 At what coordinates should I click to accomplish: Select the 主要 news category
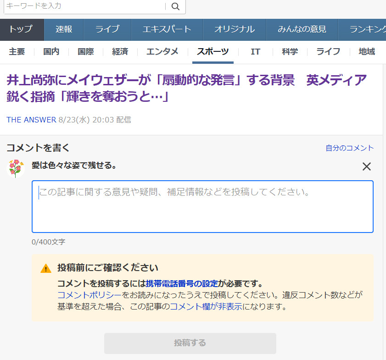coord(17,52)
